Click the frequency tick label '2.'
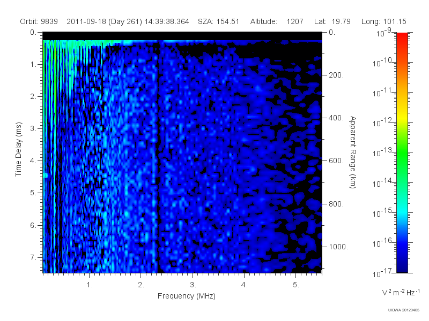 (141, 285)
